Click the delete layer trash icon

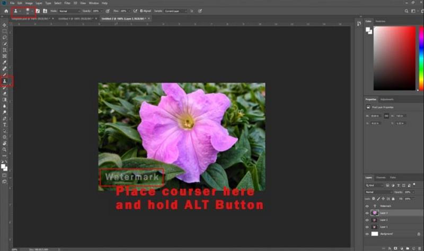click(418, 246)
